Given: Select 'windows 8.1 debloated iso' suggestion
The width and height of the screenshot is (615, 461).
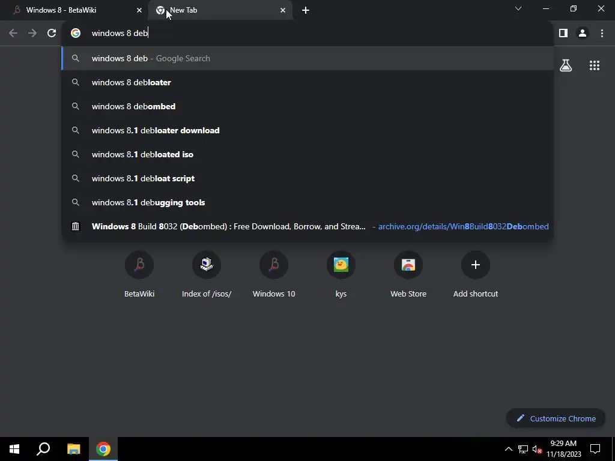Looking at the screenshot, I should tap(307, 154).
